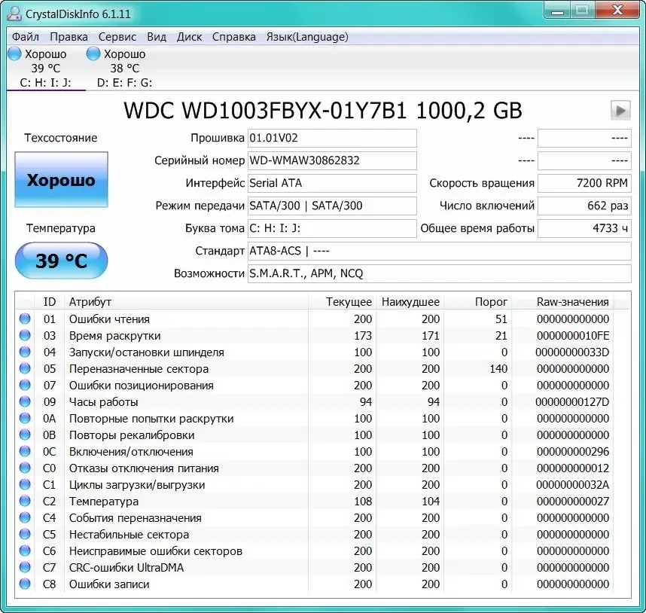This screenshot has height=613, width=646.
Task: Click raw value 00000000127D
Action: coord(572,401)
